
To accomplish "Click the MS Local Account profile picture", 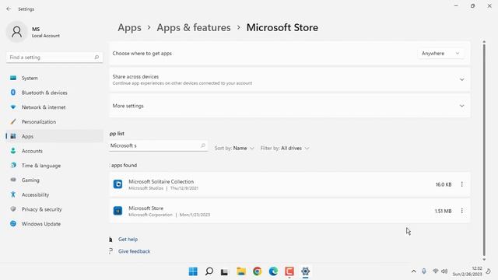I will pos(17,32).
